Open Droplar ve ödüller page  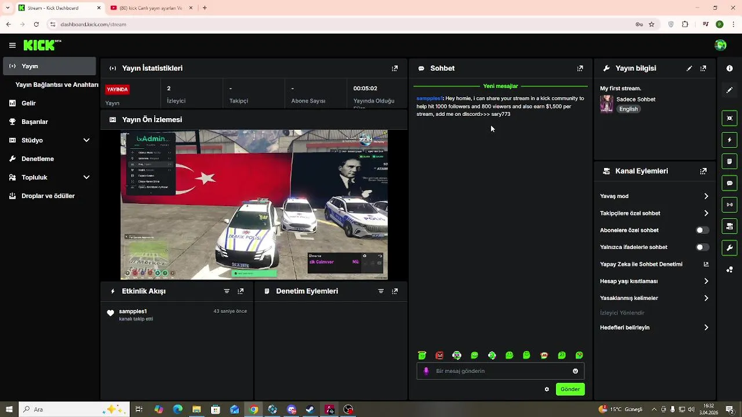click(49, 196)
